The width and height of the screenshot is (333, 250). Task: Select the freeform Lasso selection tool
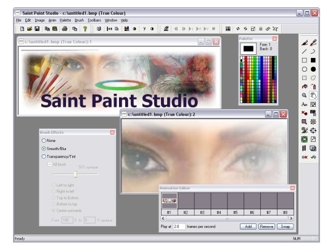click(313, 78)
